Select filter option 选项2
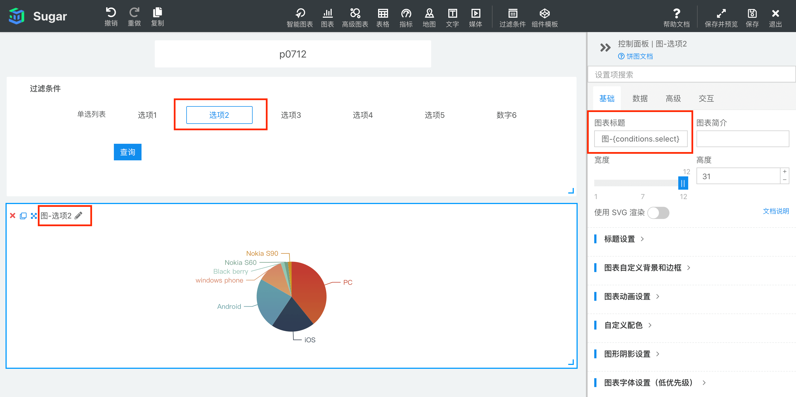This screenshot has width=796, height=397. click(x=219, y=115)
